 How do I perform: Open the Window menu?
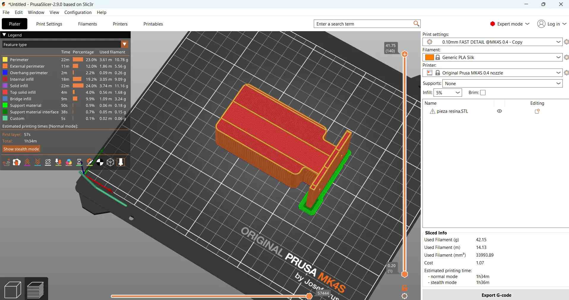36,12
